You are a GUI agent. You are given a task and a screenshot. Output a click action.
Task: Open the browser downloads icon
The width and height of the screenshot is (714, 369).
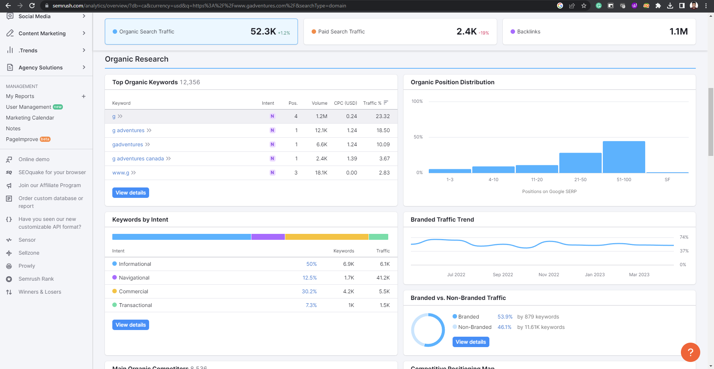670,6
